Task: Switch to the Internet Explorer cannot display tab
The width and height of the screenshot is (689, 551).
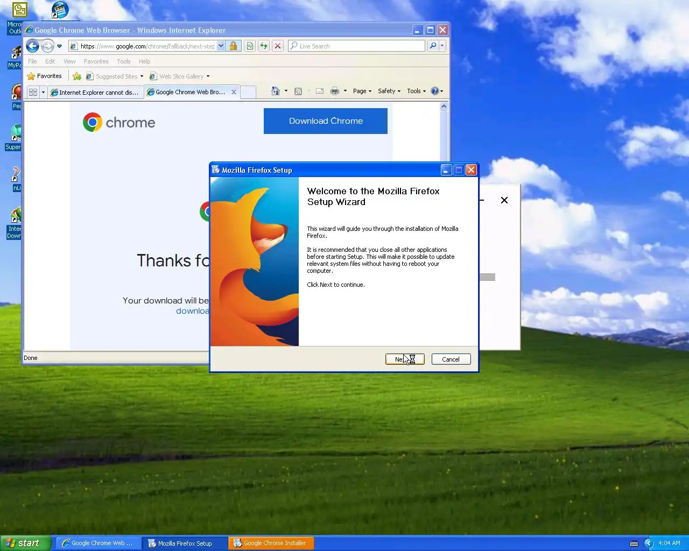Action: 95,92
